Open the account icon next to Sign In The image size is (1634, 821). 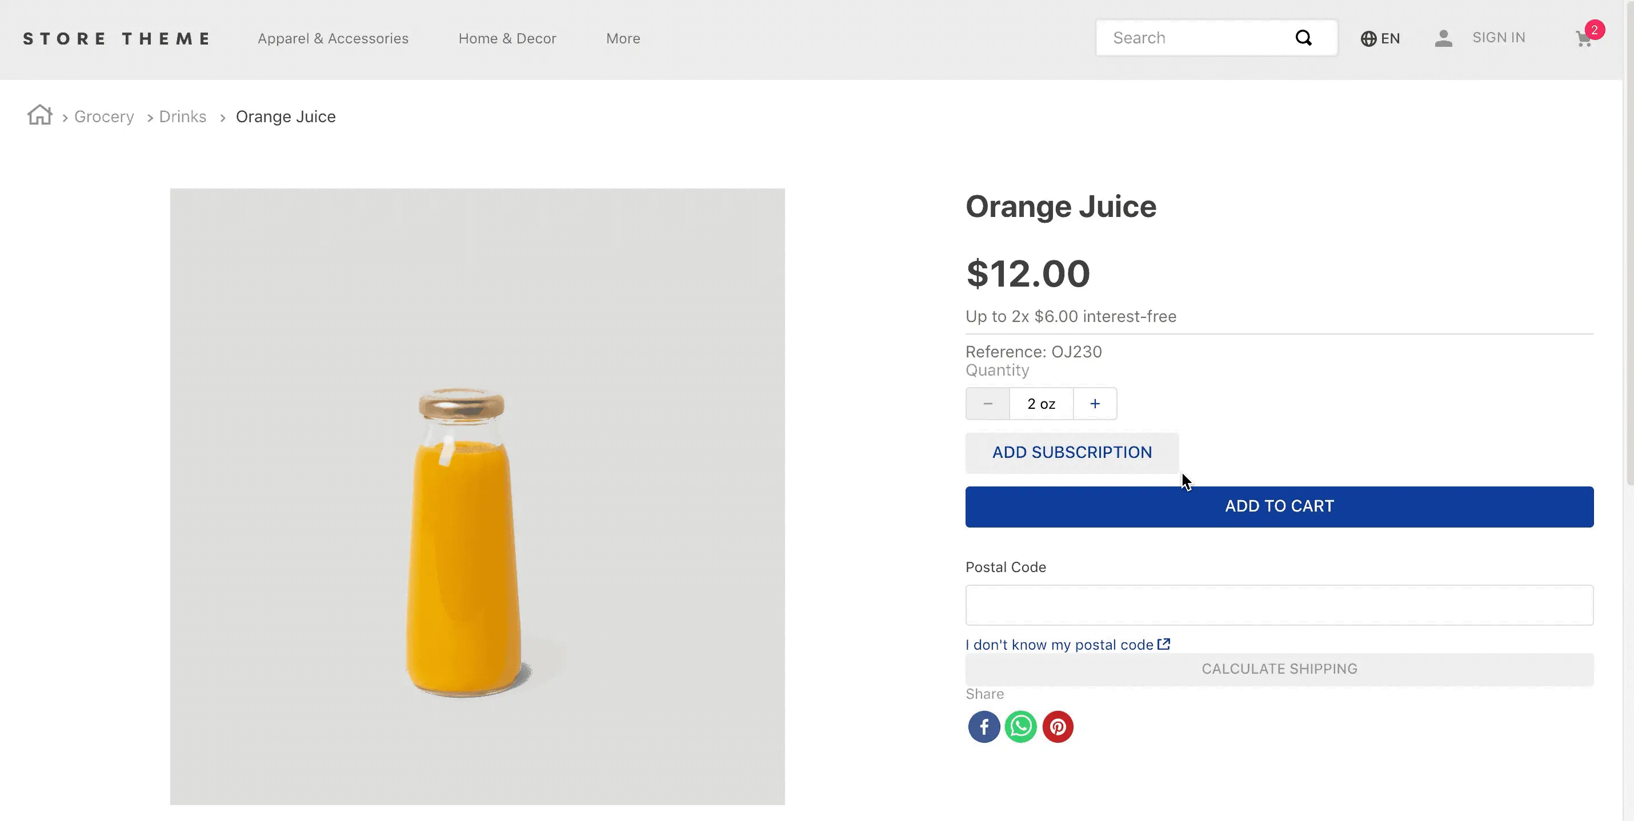(1444, 38)
